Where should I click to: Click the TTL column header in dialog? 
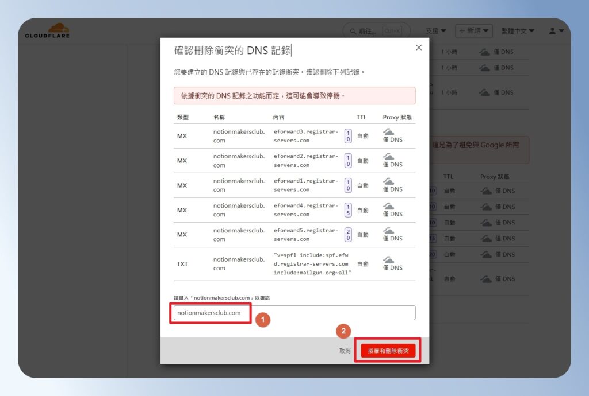pyautogui.click(x=361, y=117)
